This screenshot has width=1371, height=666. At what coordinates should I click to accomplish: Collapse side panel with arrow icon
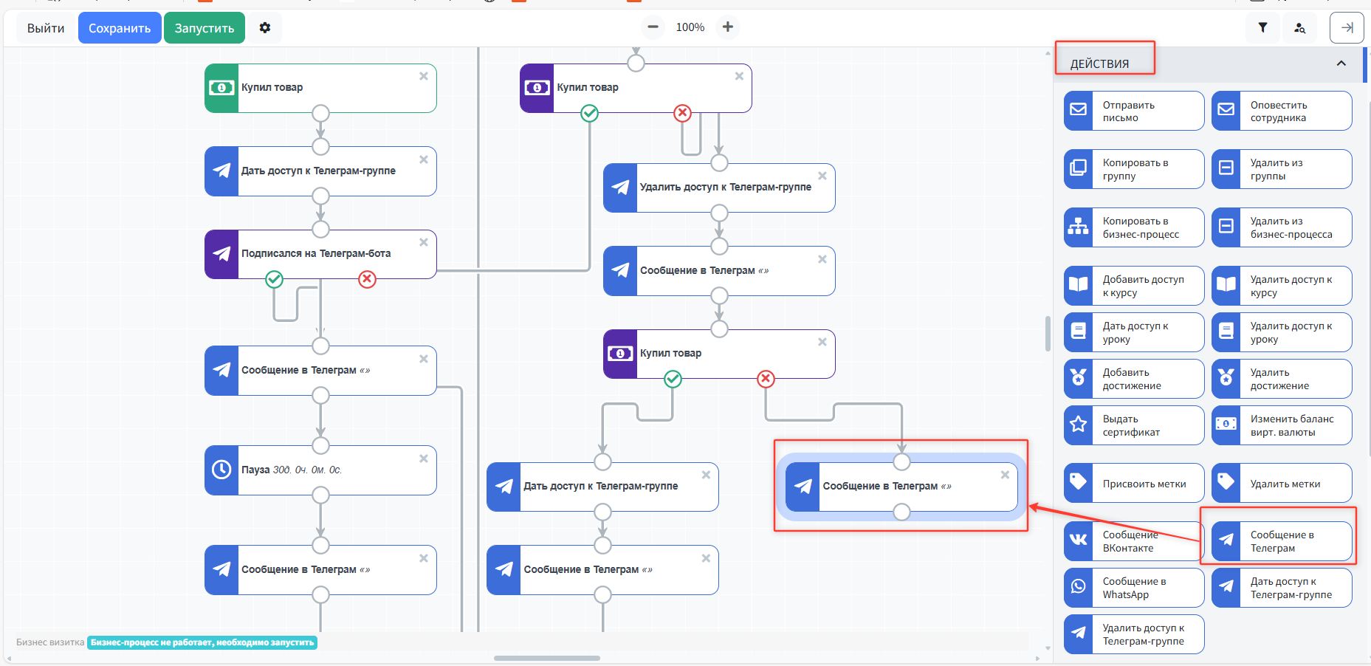click(x=1347, y=28)
